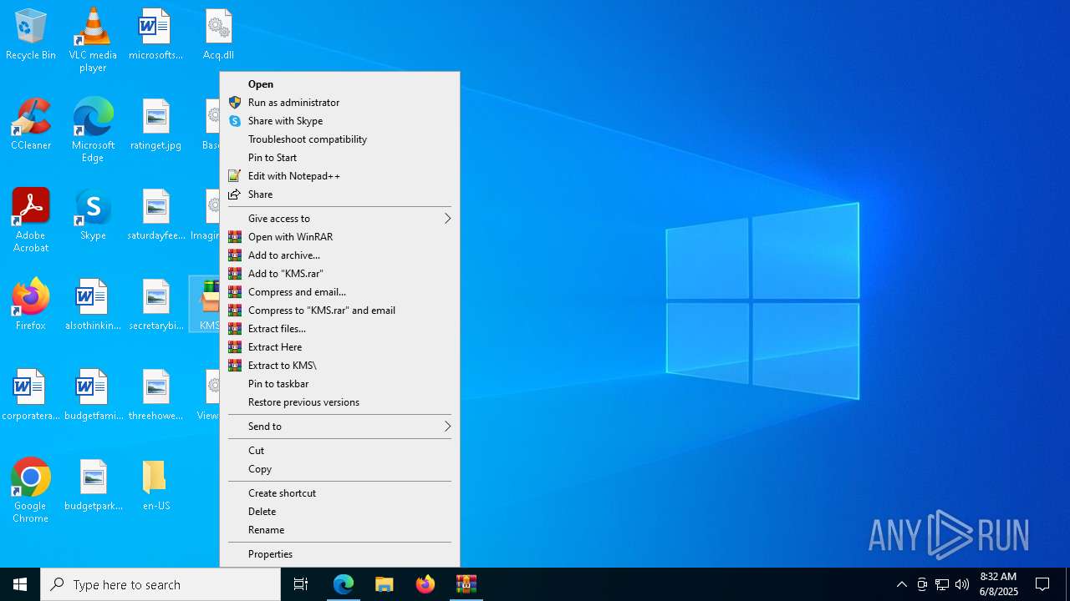The width and height of the screenshot is (1070, 601).
Task: Select Extract files... option
Action: click(339, 329)
